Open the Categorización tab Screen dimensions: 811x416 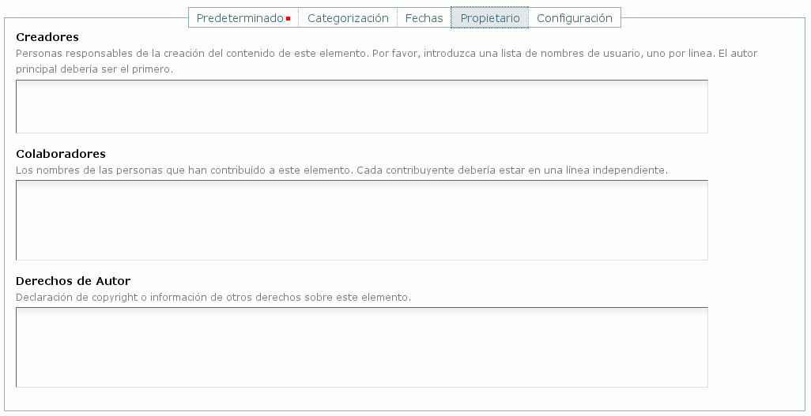point(348,18)
